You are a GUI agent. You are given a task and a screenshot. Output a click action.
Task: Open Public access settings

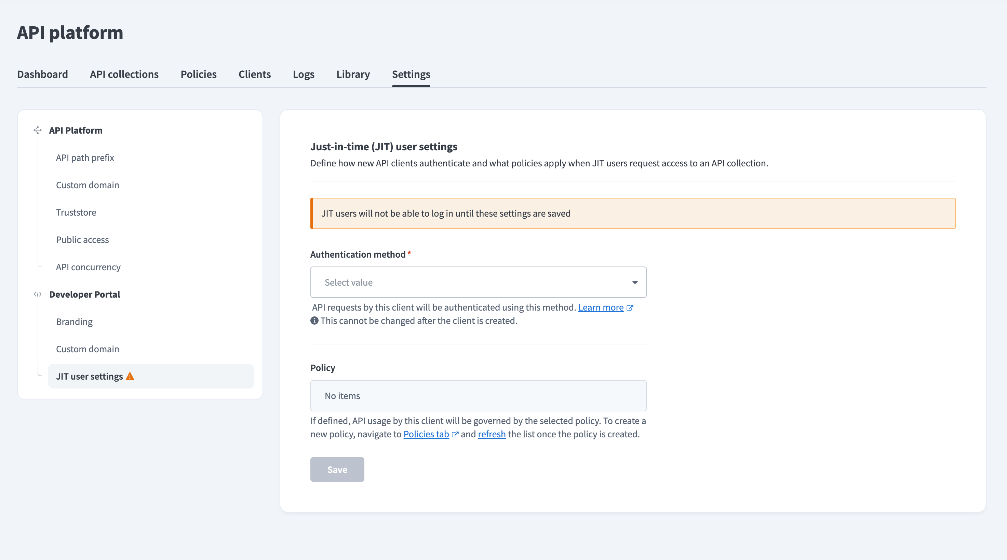[82, 240]
